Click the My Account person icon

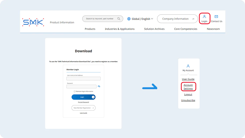click(188, 66)
